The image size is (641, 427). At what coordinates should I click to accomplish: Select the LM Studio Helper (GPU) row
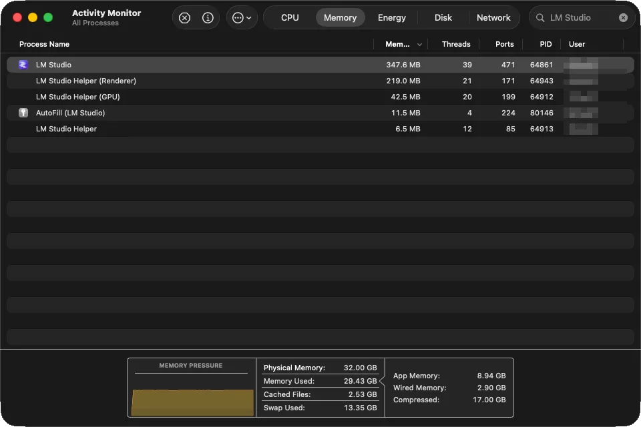pyautogui.click(x=320, y=97)
